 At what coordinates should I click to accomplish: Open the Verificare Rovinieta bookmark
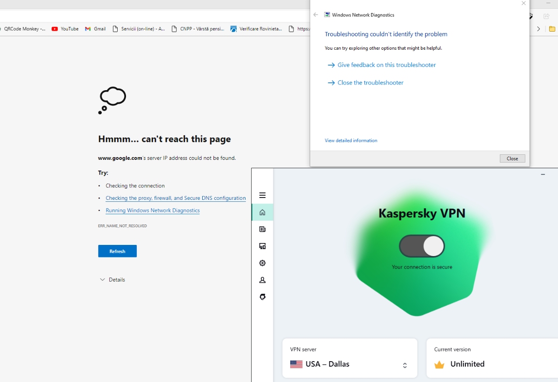(256, 29)
